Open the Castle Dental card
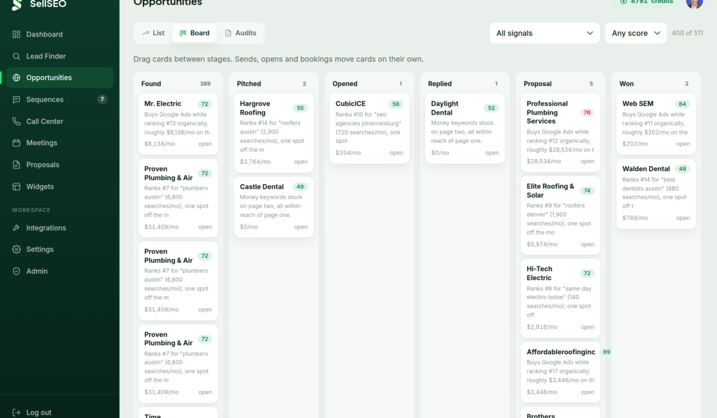This screenshot has height=418, width=717. (274, 207)
